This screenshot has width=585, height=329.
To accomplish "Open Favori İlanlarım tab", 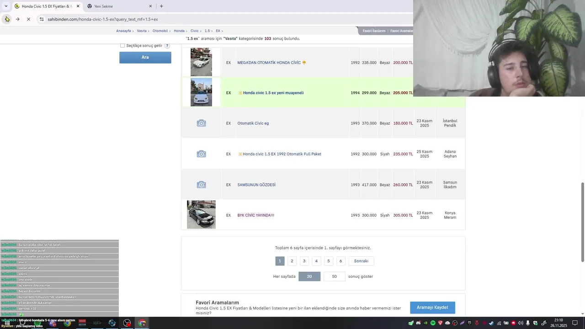I will coord(374,31).
